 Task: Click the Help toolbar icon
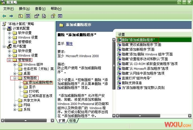click(53, 16)
